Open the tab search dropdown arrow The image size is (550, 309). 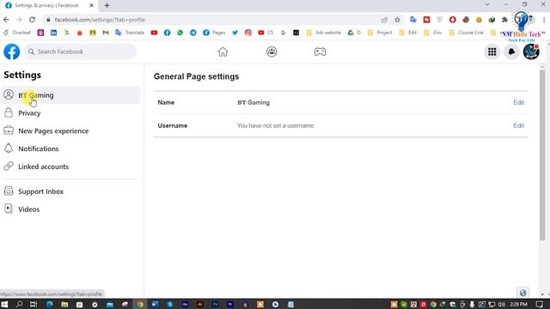point(487,4)
